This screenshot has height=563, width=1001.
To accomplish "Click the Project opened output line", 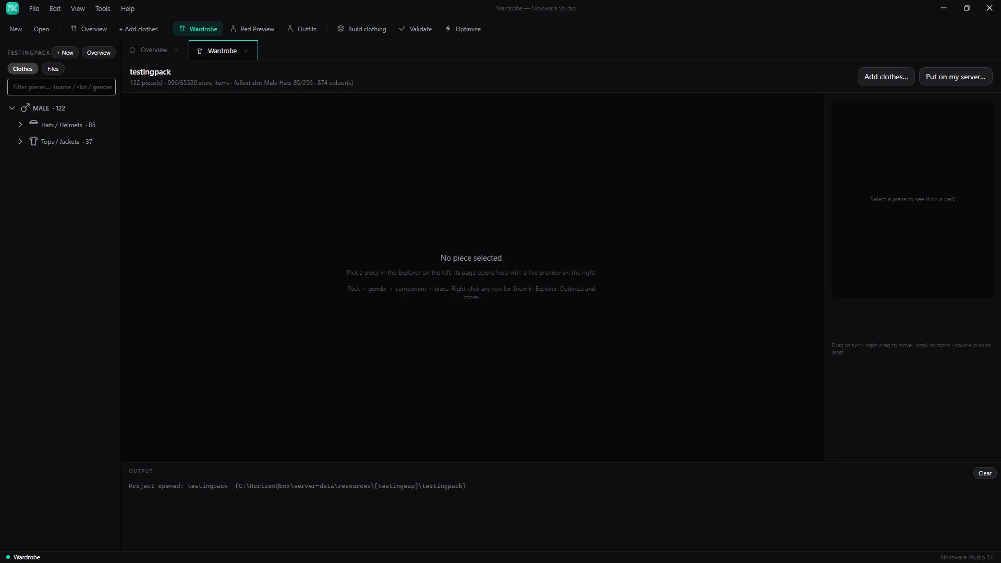I will 297,486.
